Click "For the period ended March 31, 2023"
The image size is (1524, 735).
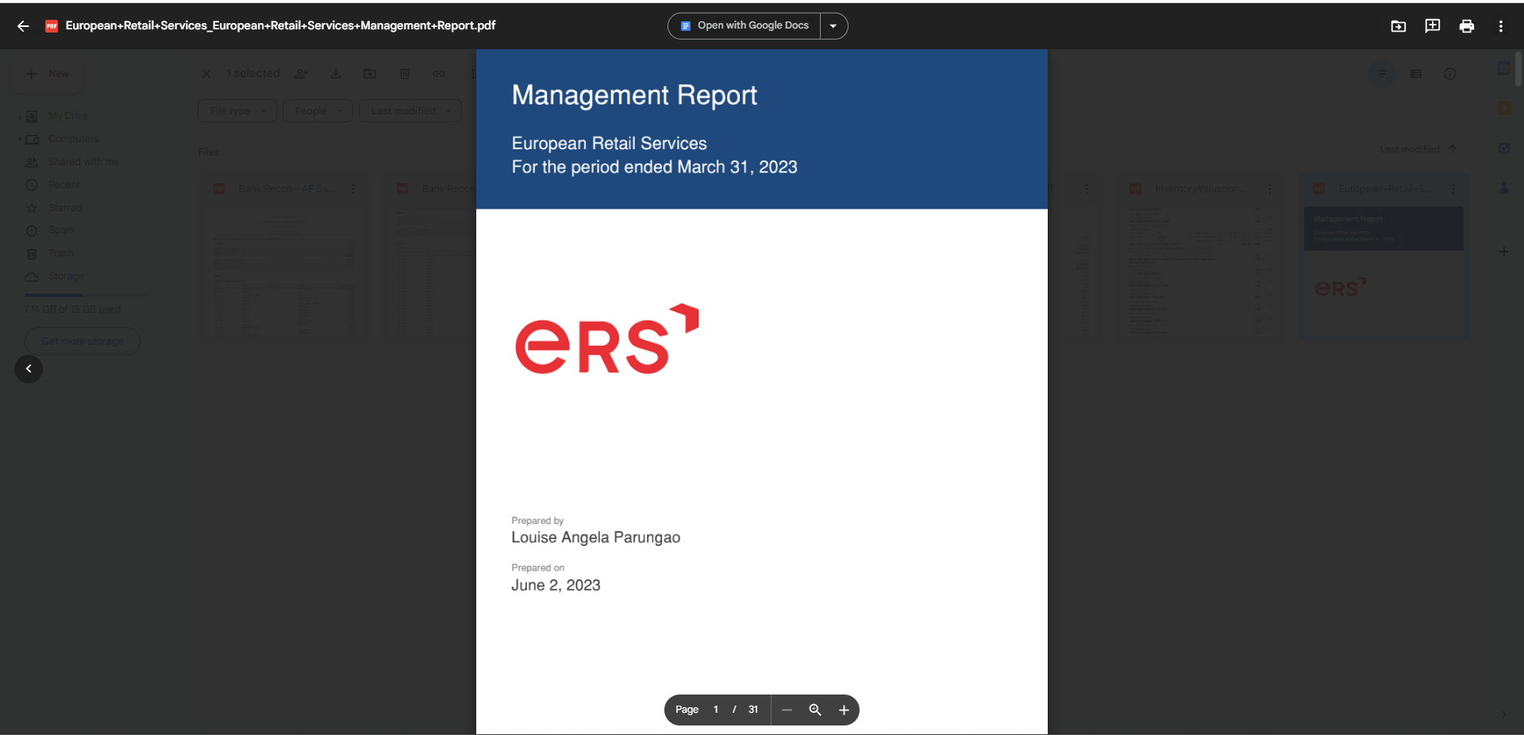point(654,167)
